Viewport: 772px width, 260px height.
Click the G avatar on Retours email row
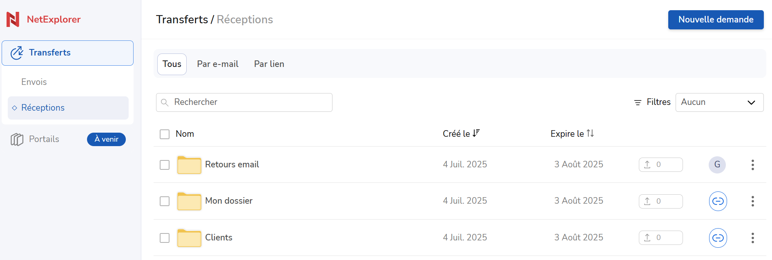coord(717,165)
